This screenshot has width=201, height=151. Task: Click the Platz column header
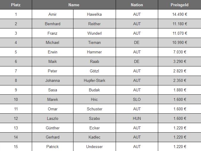pyautogui.click(x=16, y=5)
